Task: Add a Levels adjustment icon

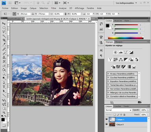Action: coord(121,52)
